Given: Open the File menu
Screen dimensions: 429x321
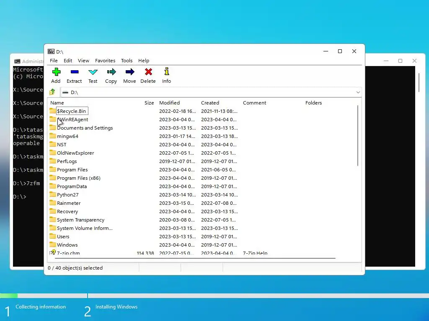Looking at the screenshot, I should click(54, 61).
